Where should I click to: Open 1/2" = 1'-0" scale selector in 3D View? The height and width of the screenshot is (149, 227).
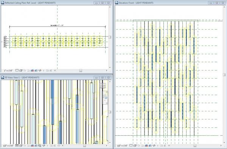pyautogui.click(x=8, y=146)
